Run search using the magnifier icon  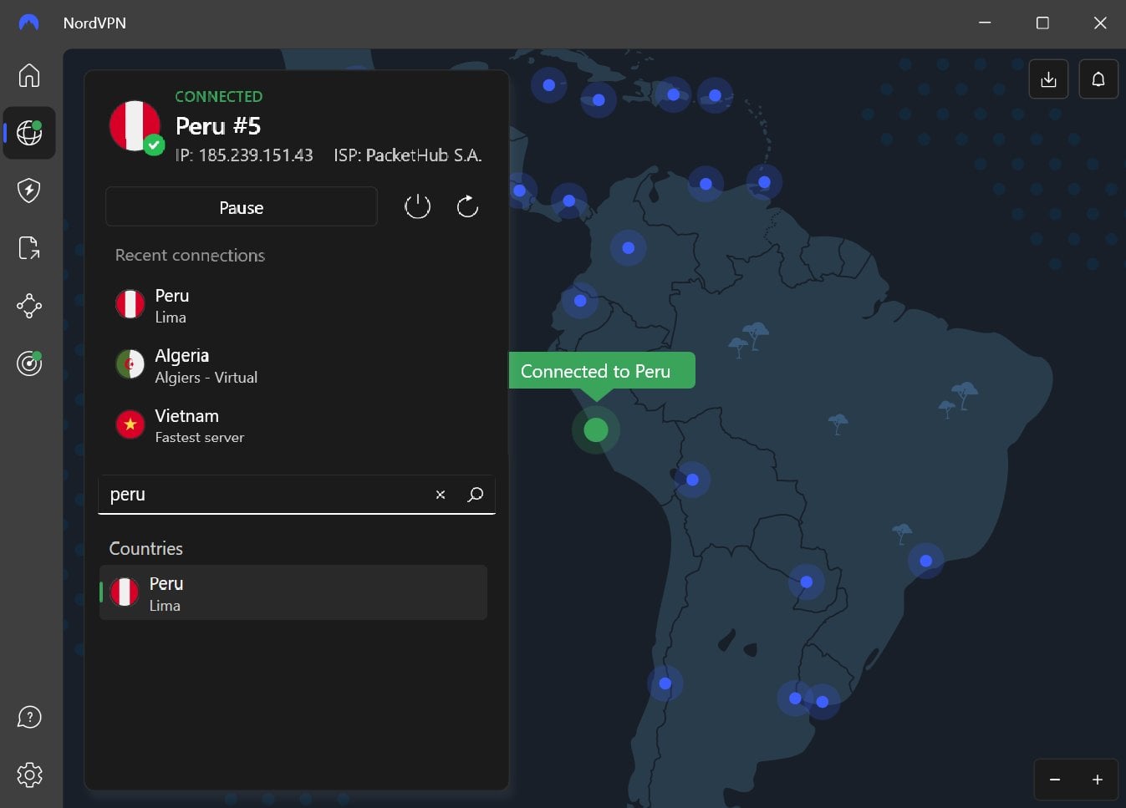pos(475,495)
